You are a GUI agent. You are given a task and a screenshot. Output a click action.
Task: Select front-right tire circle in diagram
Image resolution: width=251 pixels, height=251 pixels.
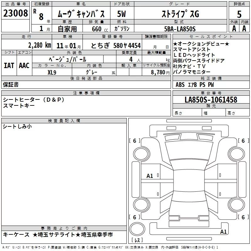click(237, 154)
